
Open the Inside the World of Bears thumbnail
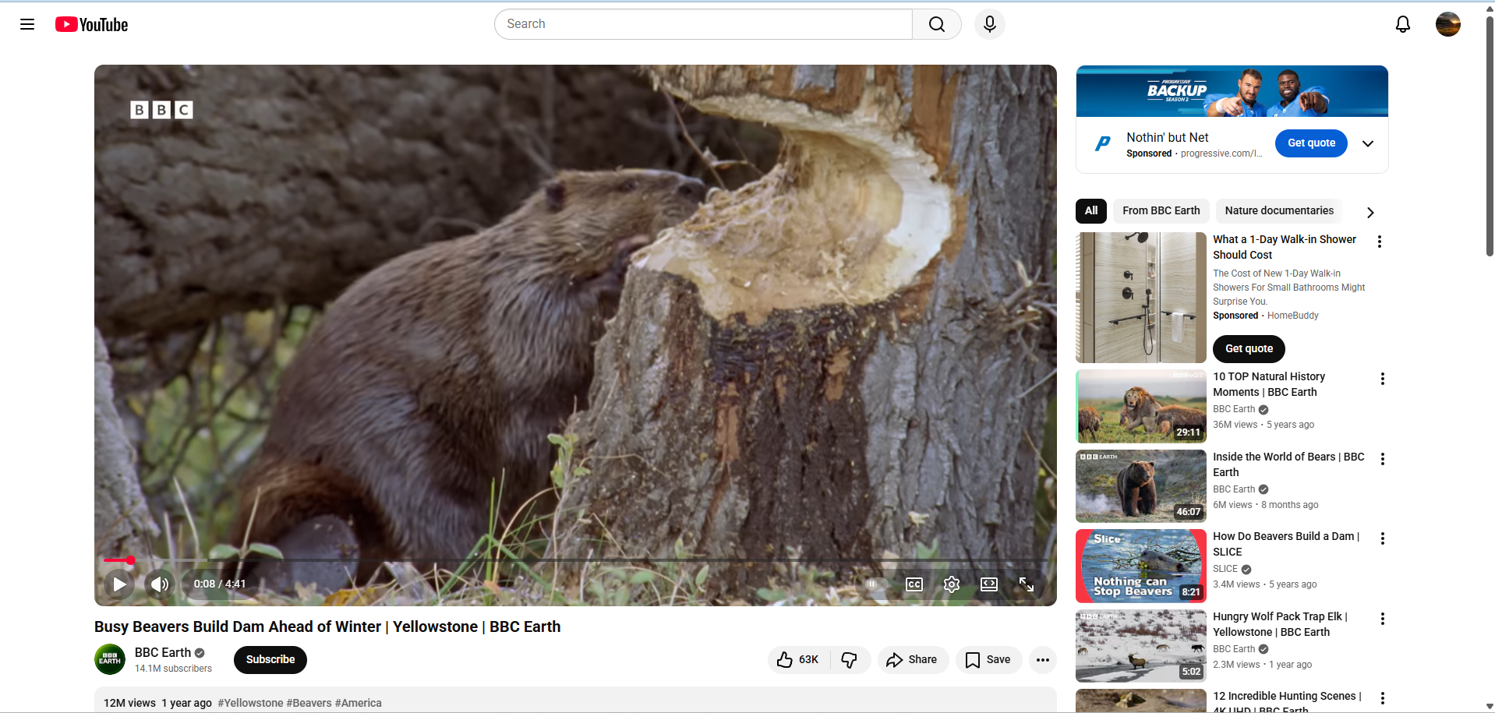coord(1140,486)
